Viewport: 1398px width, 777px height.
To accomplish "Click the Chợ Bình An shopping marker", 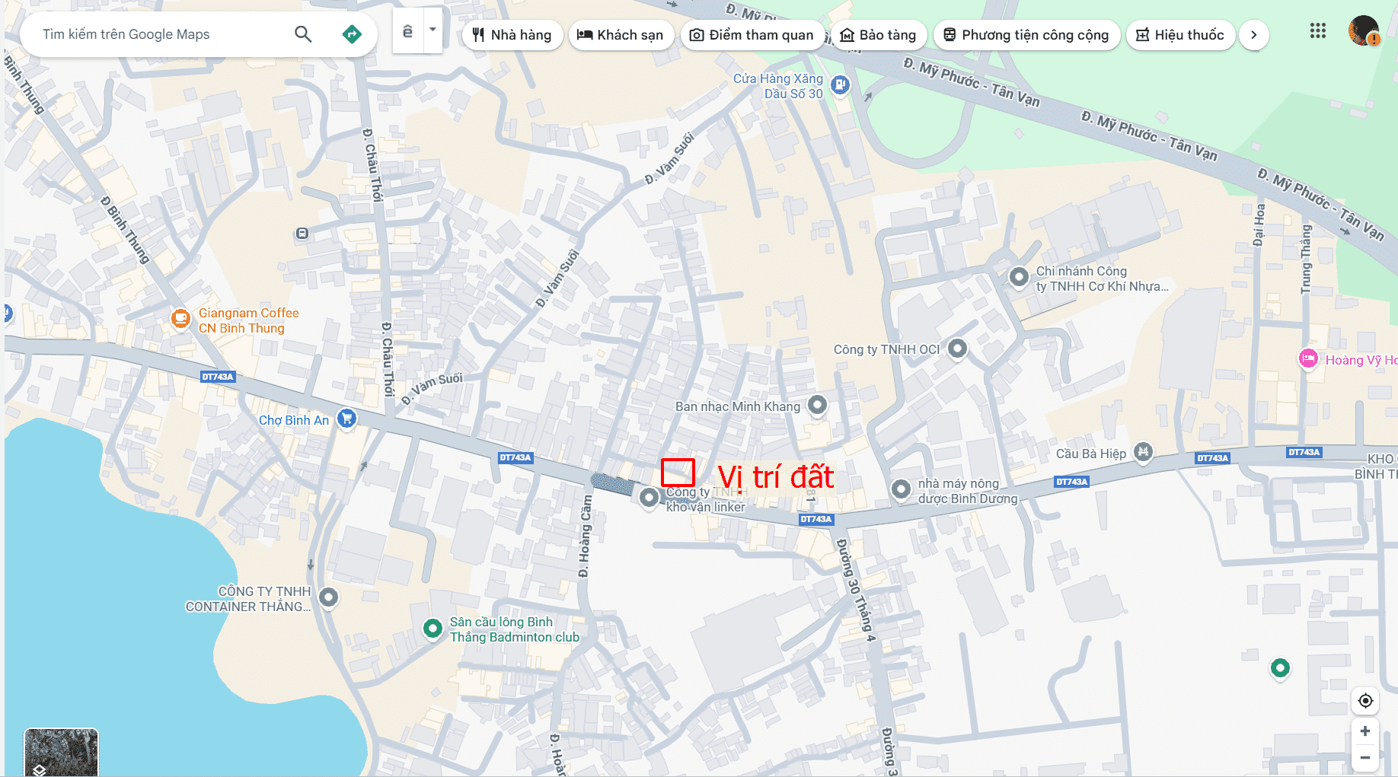I will point(346,418).
